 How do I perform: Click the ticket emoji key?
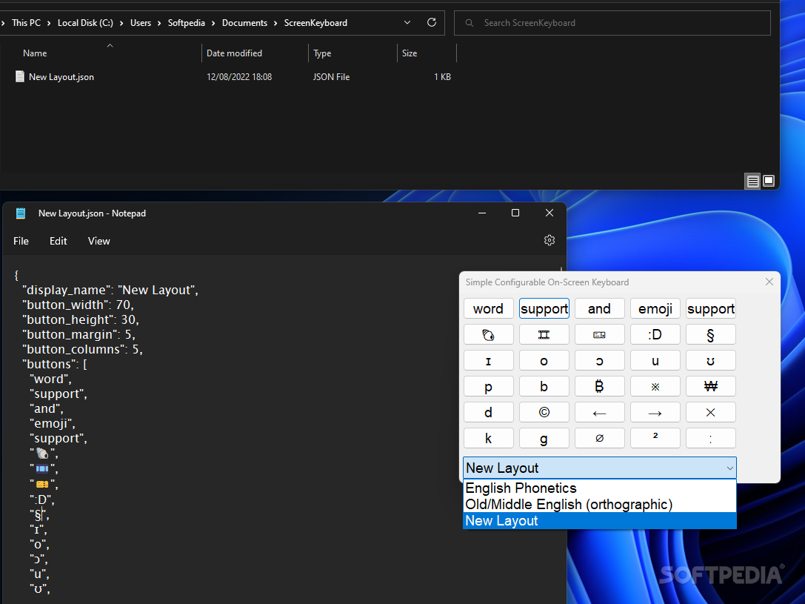[x=599, y=335]
